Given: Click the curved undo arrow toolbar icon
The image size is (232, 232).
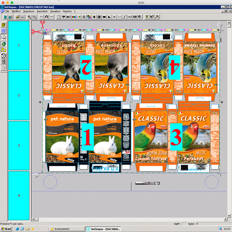Looking at the screenshot, I should tap(46, 17).
